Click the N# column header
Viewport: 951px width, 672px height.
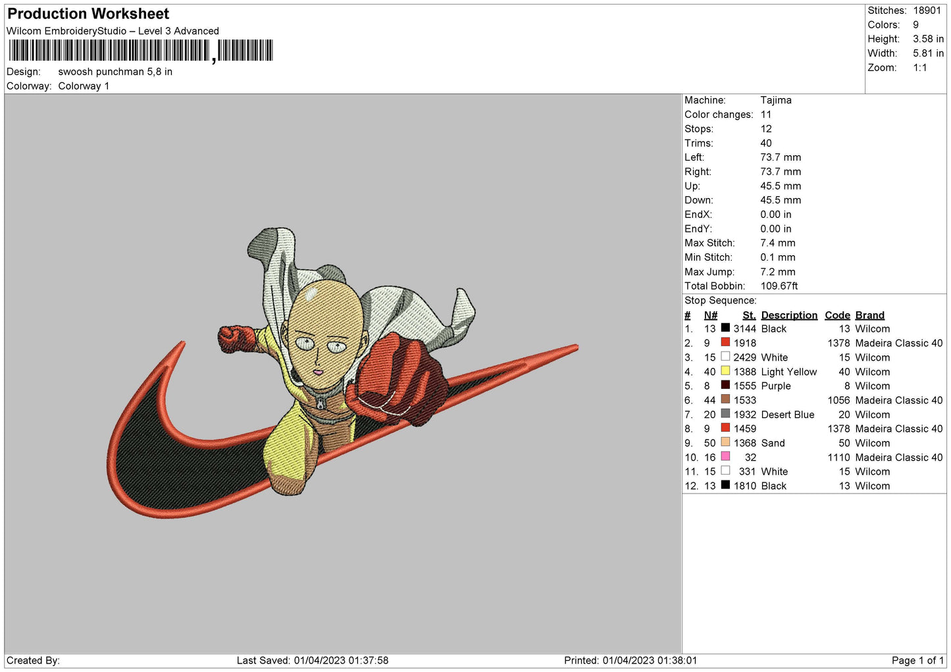click(710, 315)
